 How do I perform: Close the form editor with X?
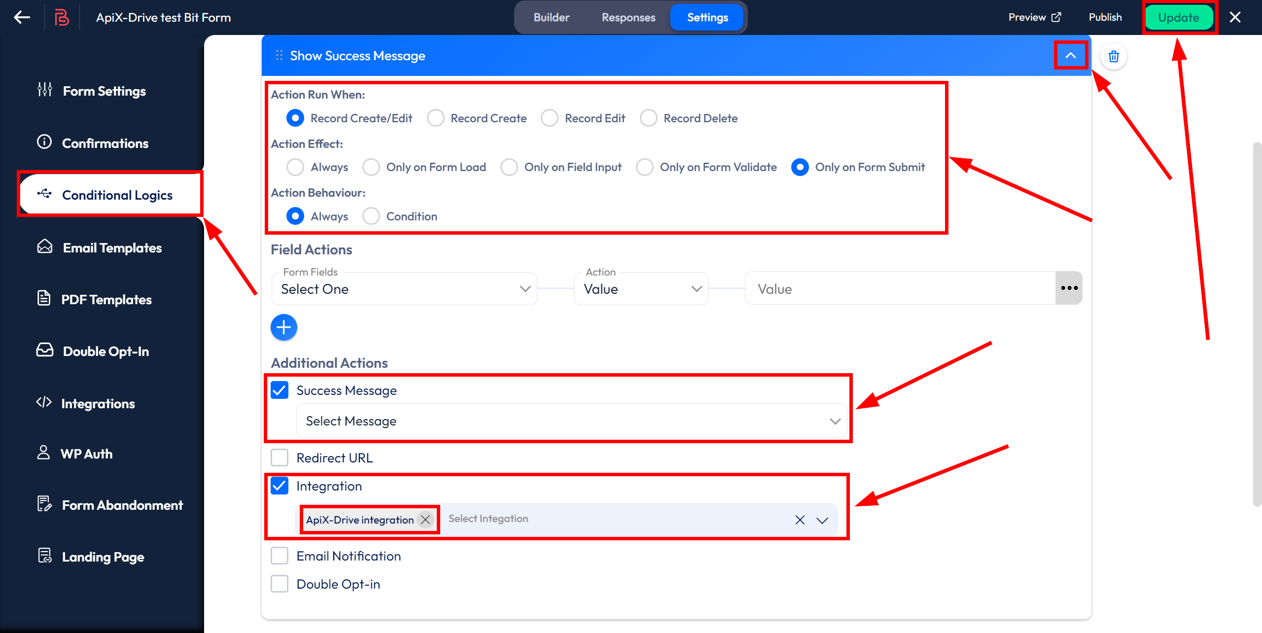tap(1235, 17)
